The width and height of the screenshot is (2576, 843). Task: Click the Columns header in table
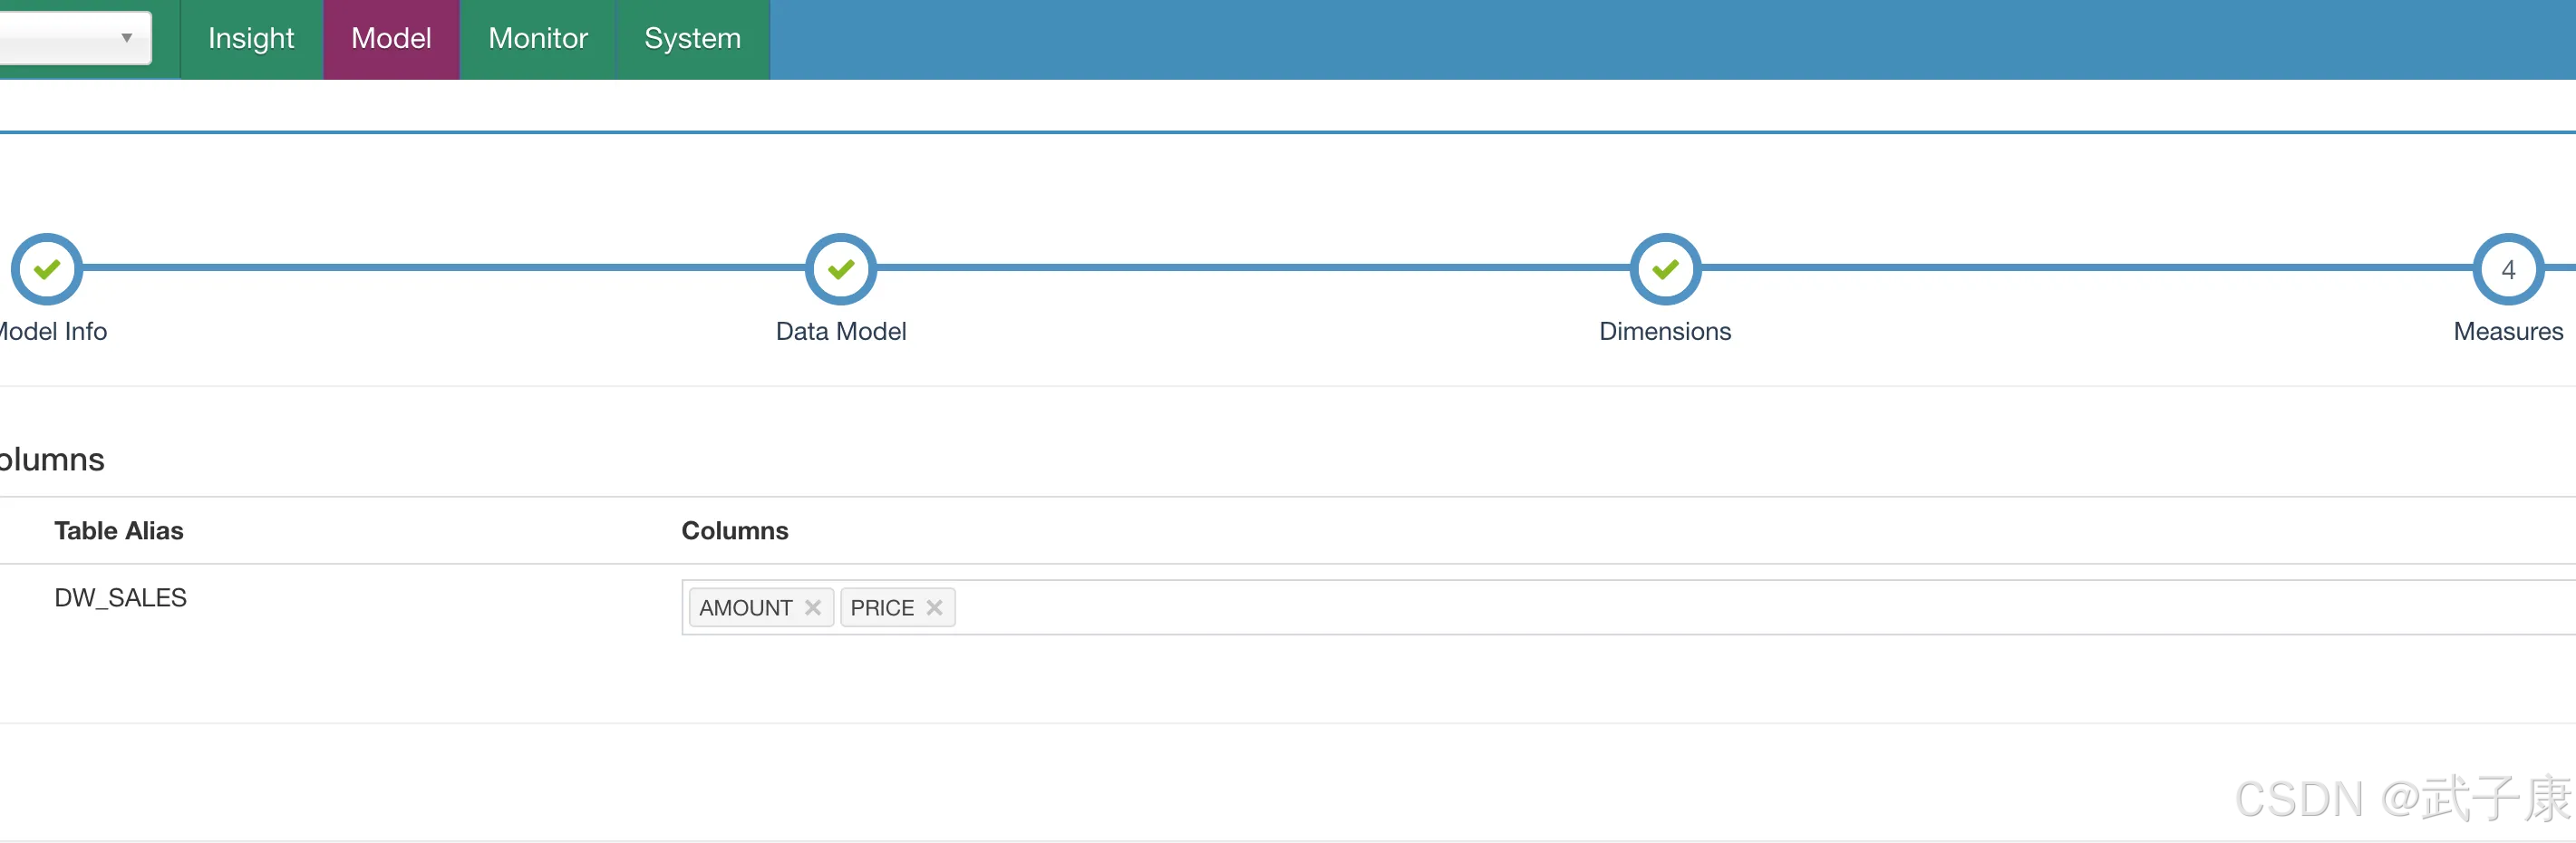[735, 531]
